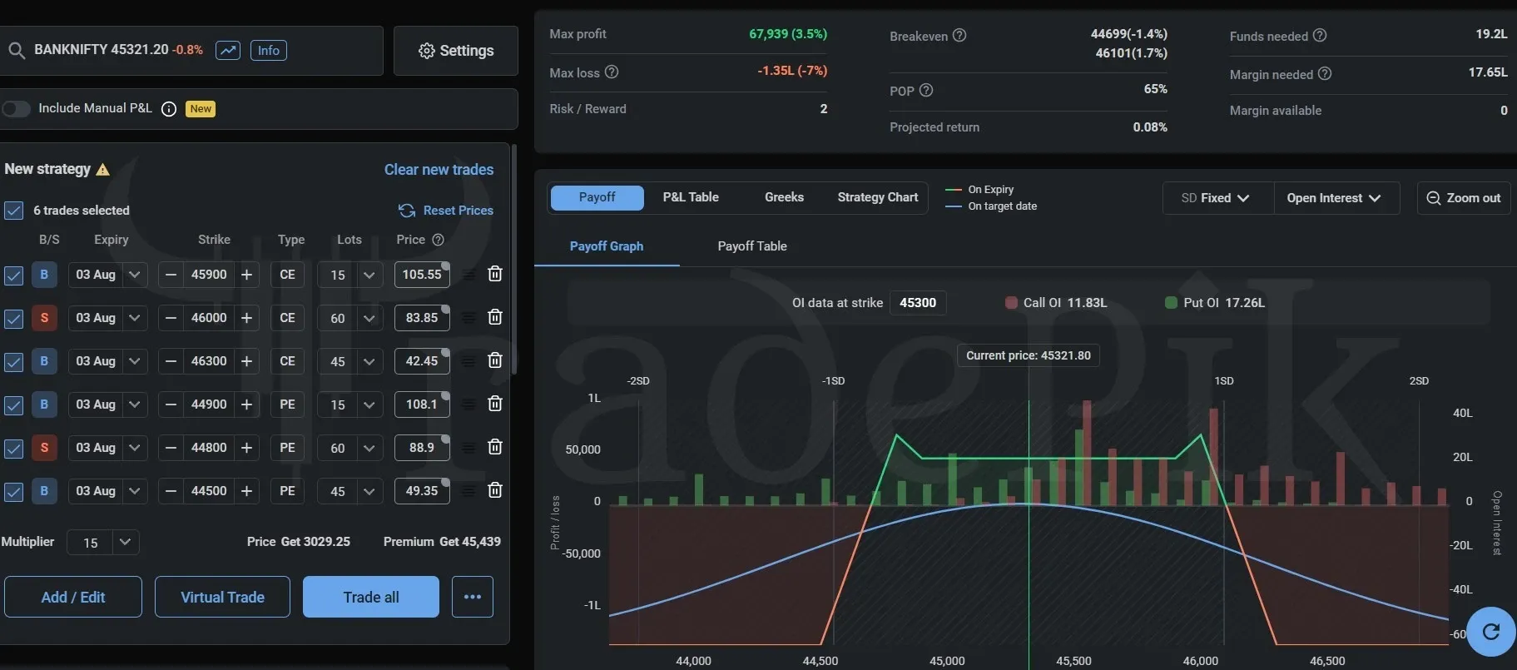Screen dimensions: 1517x670
Task: Click the Put OI green legend swatch
Action: [x=1171, y=303]
